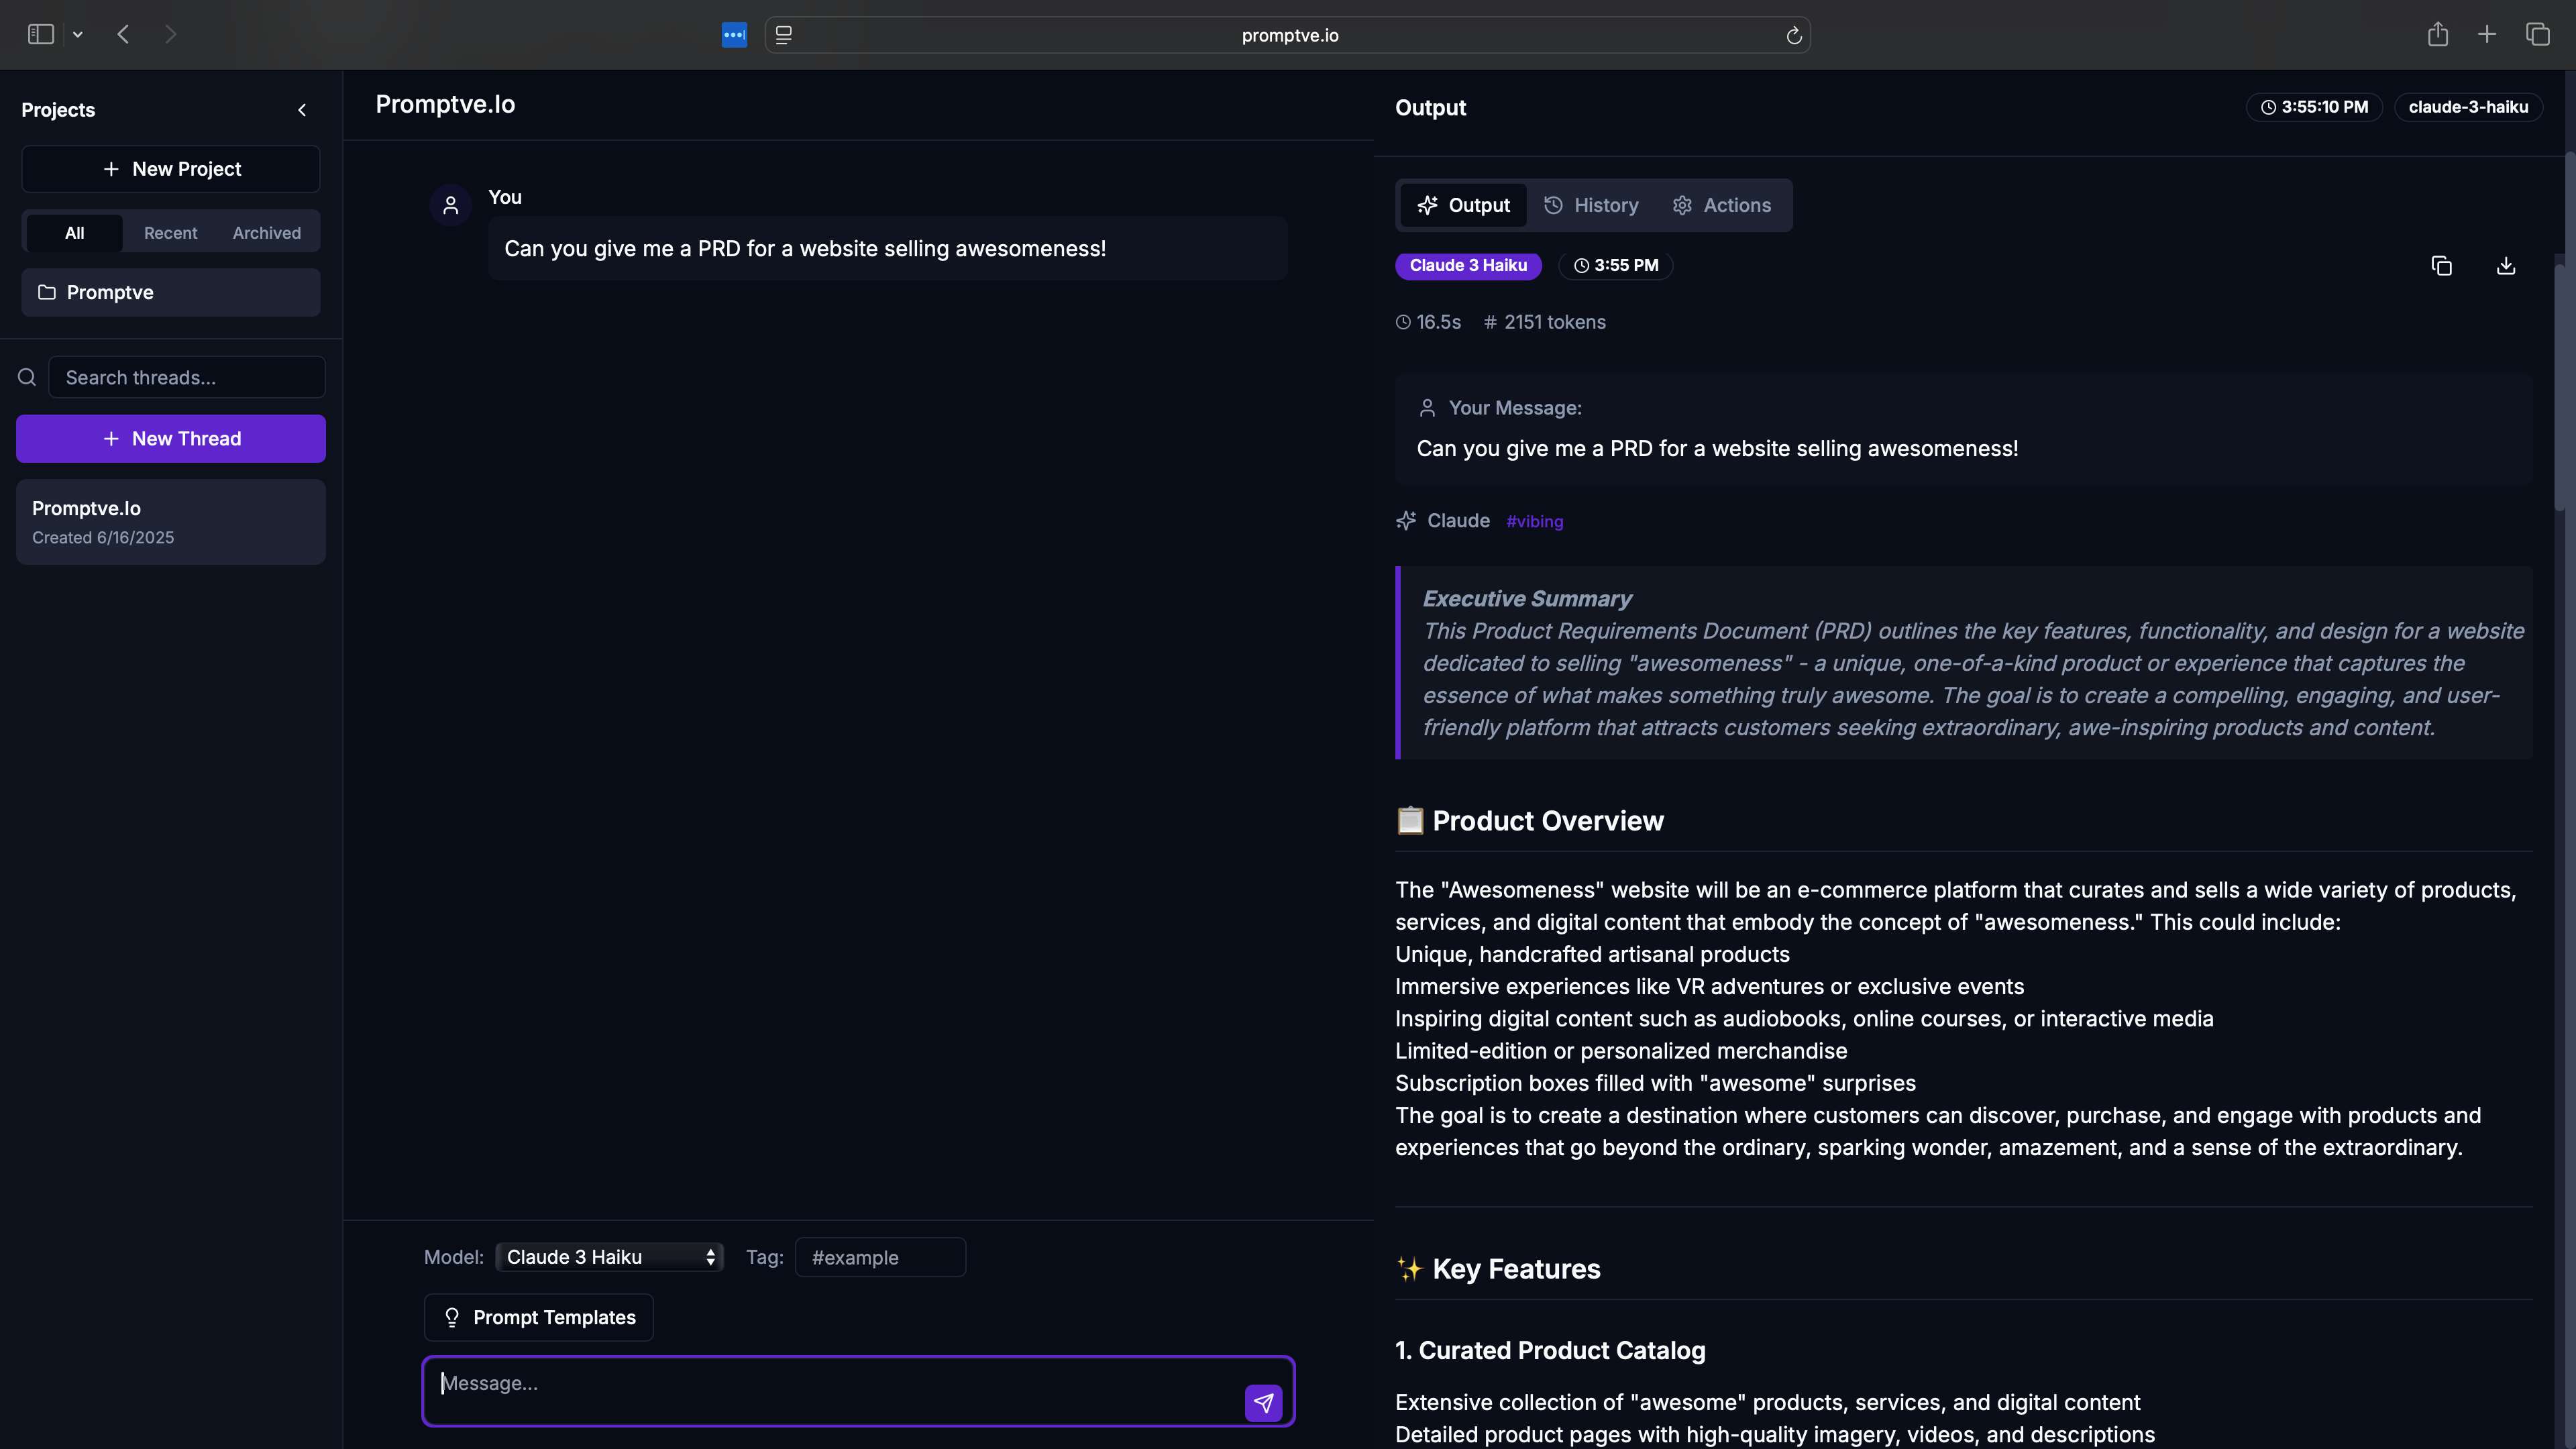Click the search magnifier icon in sidebar
Viewport: 2576px width, 1449px height.
click(x=27, y=377)
